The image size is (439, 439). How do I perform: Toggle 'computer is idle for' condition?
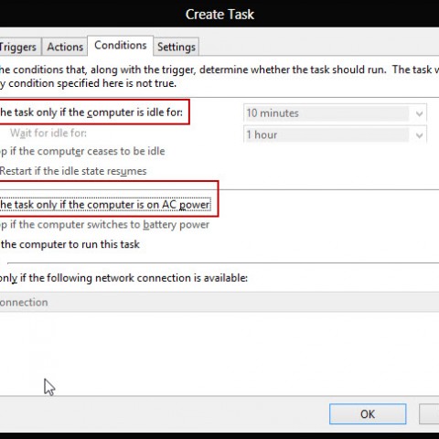point(91,112)
